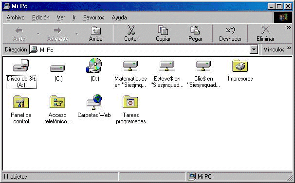Image resolution: width=295 pixels, height=183 pixels.
Task: Minimize the Mi Pc window
Action: [271, 6]
